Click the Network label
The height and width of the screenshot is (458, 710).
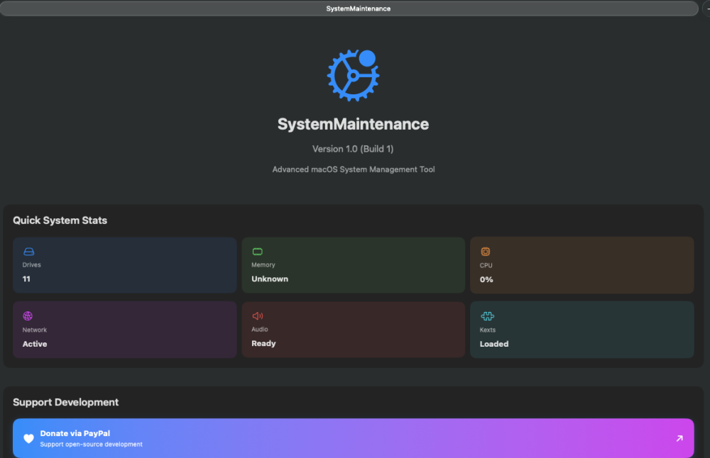pyautogui.click(x=34, y=330)
